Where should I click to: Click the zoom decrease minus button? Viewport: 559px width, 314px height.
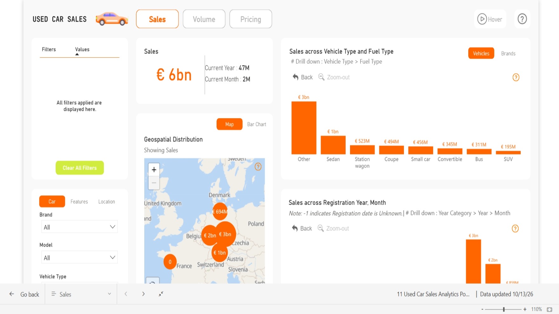[x=482, y=310]
